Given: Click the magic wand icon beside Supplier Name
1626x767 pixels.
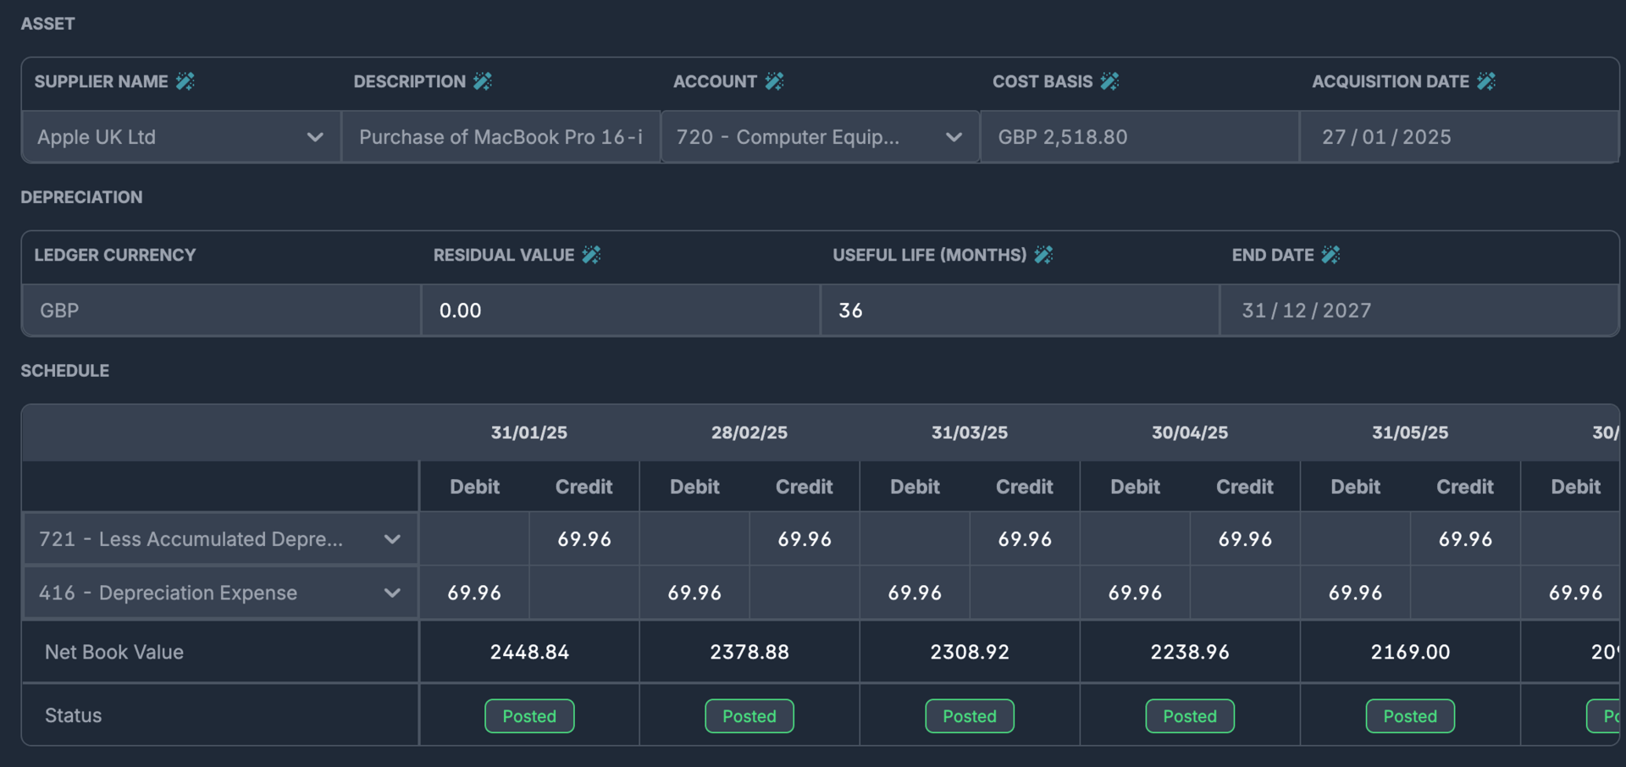Looking at the screenshot, I should (185, 81).
